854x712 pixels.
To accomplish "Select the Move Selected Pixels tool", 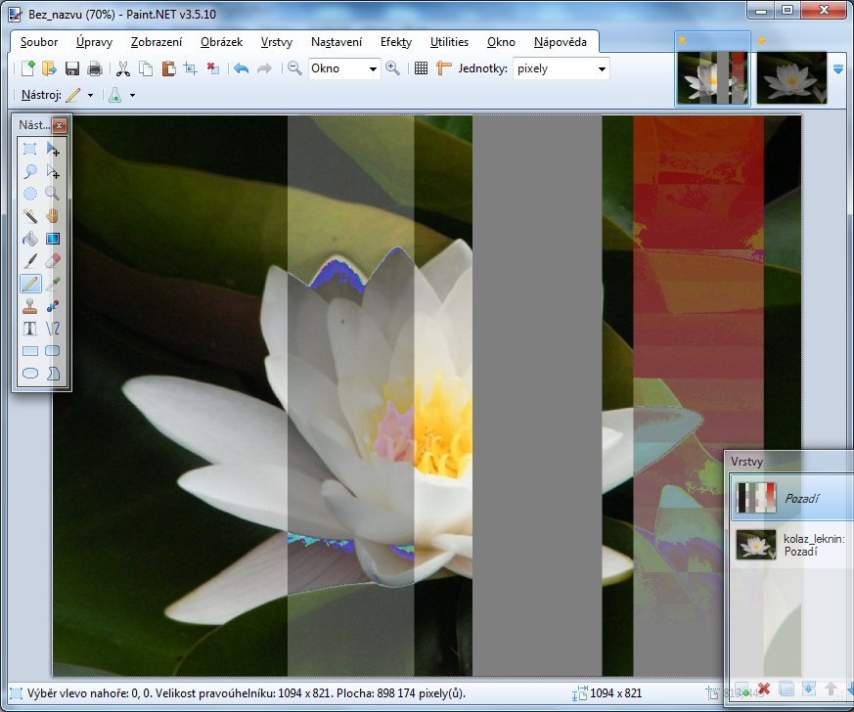I will coord(53,149).
